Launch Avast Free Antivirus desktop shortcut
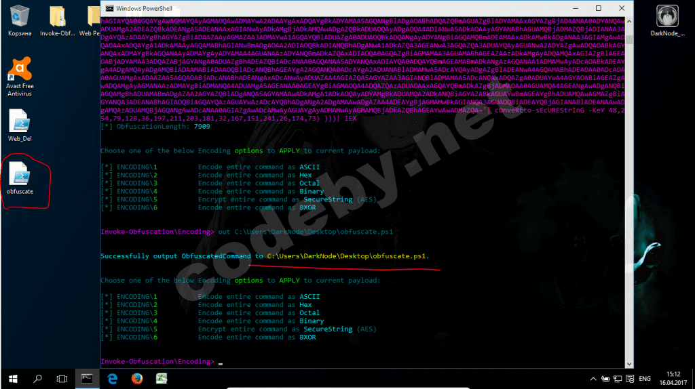The width and height of the screenshot is (695, 389). (x=20, y=76)
